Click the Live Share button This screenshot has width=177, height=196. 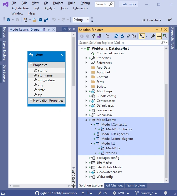tap(151, 20)
